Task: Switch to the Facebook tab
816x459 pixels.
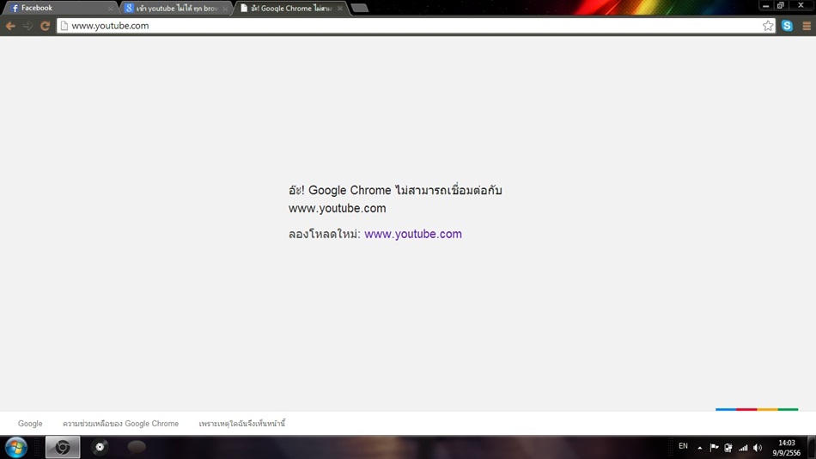Action: point(60,8)
